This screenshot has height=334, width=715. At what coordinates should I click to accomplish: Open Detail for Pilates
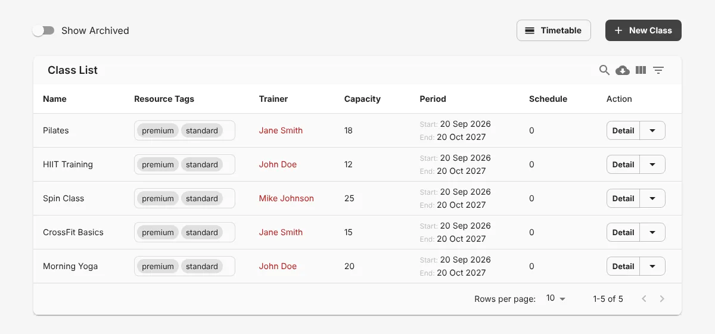pyautogui.click(x=623, y=130)
